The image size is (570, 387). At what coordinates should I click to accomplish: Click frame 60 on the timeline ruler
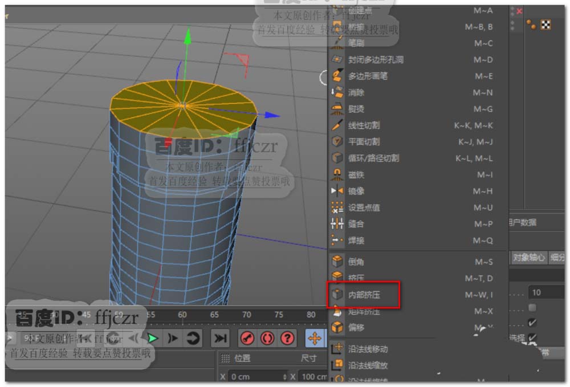pyautogui.click(x=182, y=315)
